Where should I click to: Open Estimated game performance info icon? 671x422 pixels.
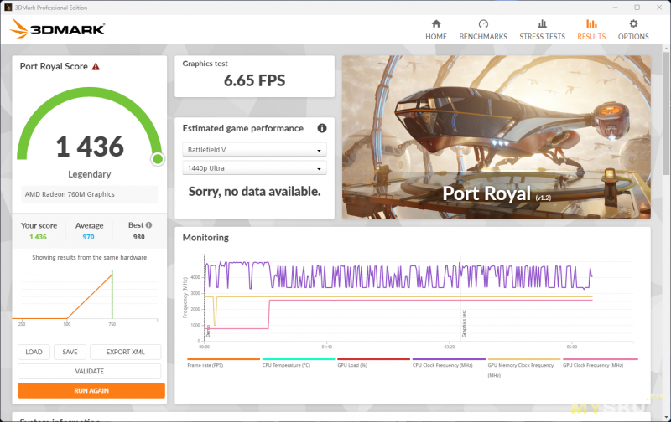[322, 128]
